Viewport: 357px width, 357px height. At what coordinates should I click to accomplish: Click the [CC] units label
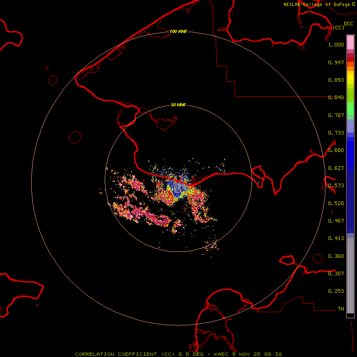point(338,27)
